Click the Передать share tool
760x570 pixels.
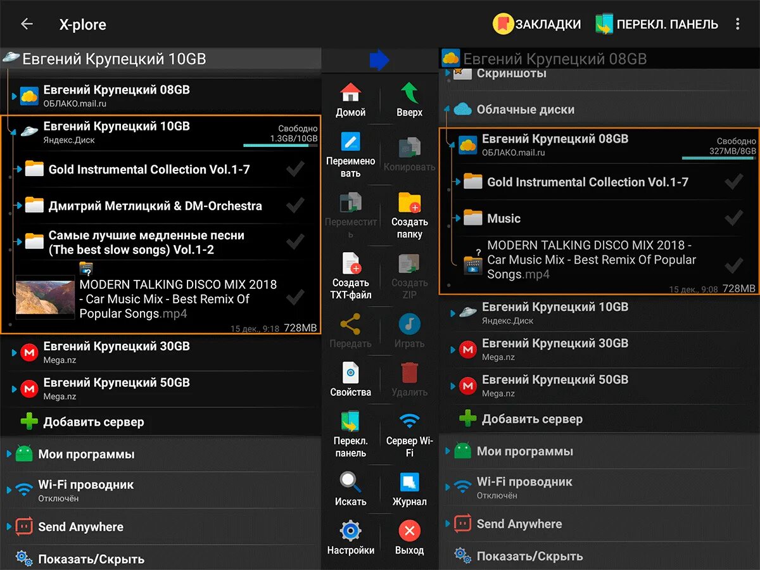pyautogui.click(x=350, y=331)
